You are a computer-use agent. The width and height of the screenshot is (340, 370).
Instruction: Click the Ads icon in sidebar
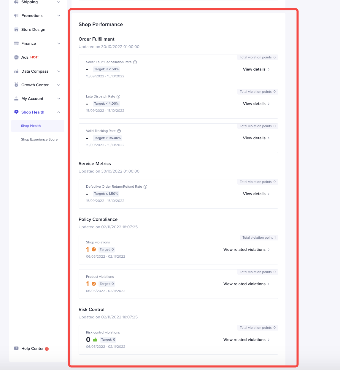click(16, 57)
